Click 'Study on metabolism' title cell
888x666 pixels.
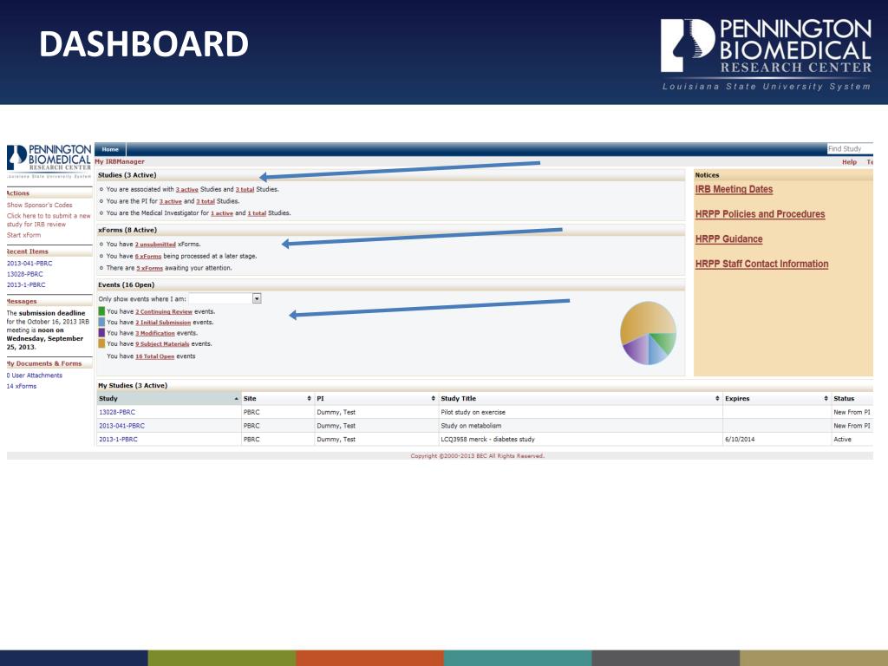coord(471,426)
